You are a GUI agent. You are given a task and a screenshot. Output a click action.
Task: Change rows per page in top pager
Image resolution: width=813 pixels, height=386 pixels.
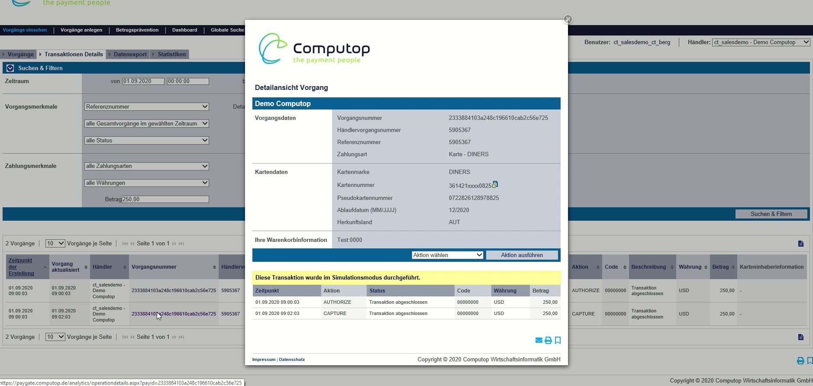pyautogui.click(x=55, y=243)
